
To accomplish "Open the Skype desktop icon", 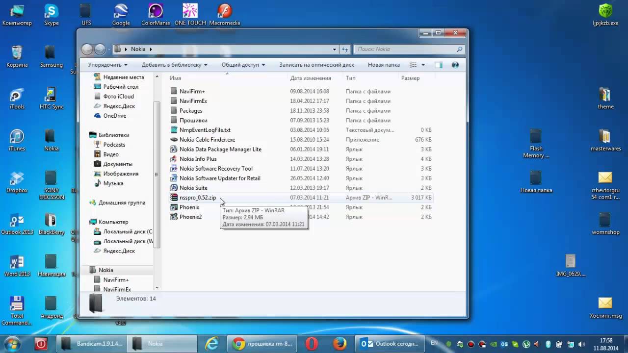I will [51, 14].
